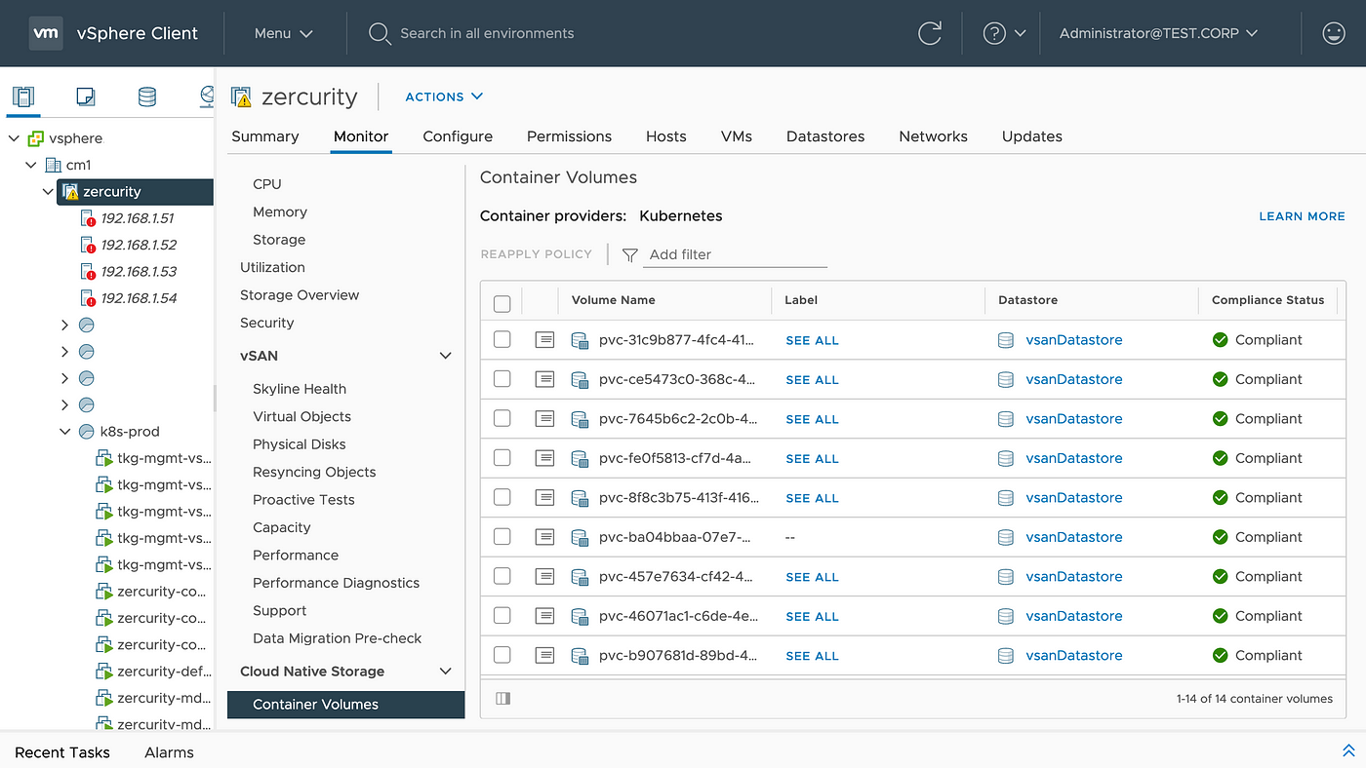Open the help question mark icon

pos(994,33)
